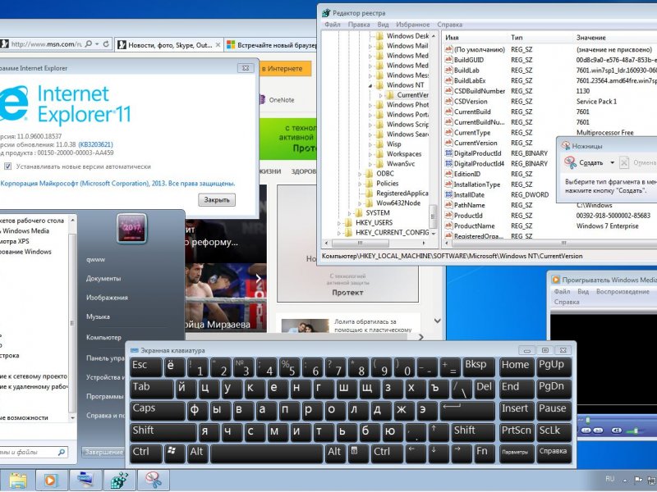The height and width of the screenshot is (492, 657).
Task: Show hidden system tray icons arrow
Action: click(x=625, y=481)
